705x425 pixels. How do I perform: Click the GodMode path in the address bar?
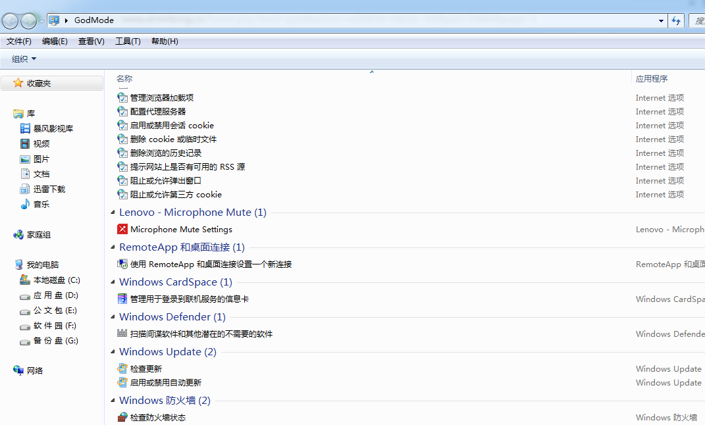pyautogui.click(x=94, y=20)
